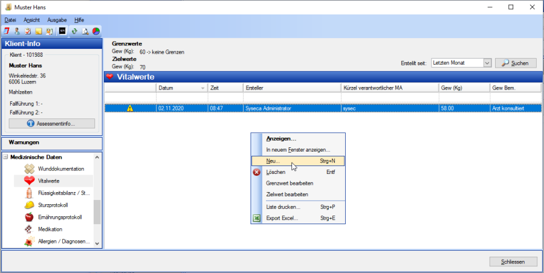Click the print preview magnifier toolbar icon
The image size is (544, 273).
pyautogui.click(x=85, y=31)
